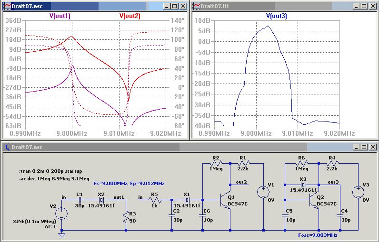379x242 pixels.
Task: Minimize the Draft87.fft window
Action: pos(356,6)
